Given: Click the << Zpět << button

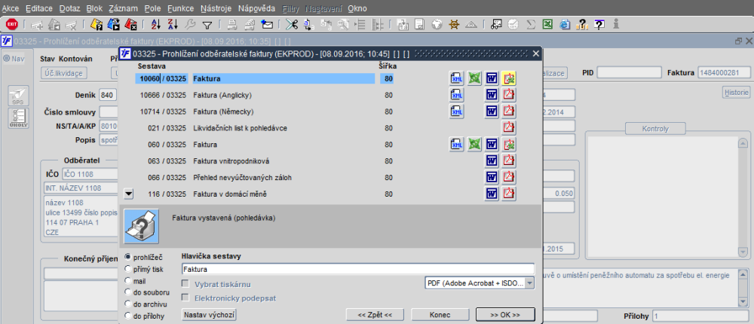Looking at the screenshot, I should [375, 315].
